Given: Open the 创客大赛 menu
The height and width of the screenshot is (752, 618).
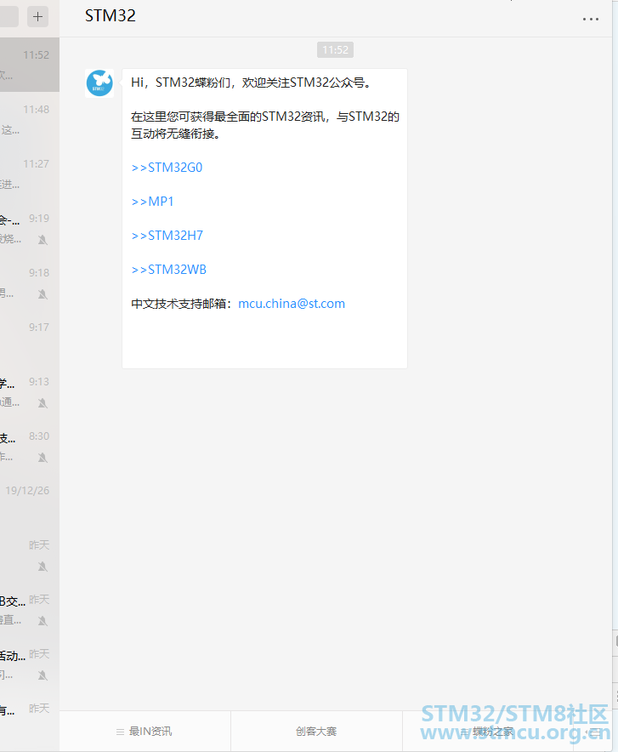Looking at the screenshot, I should pos(316,732).
